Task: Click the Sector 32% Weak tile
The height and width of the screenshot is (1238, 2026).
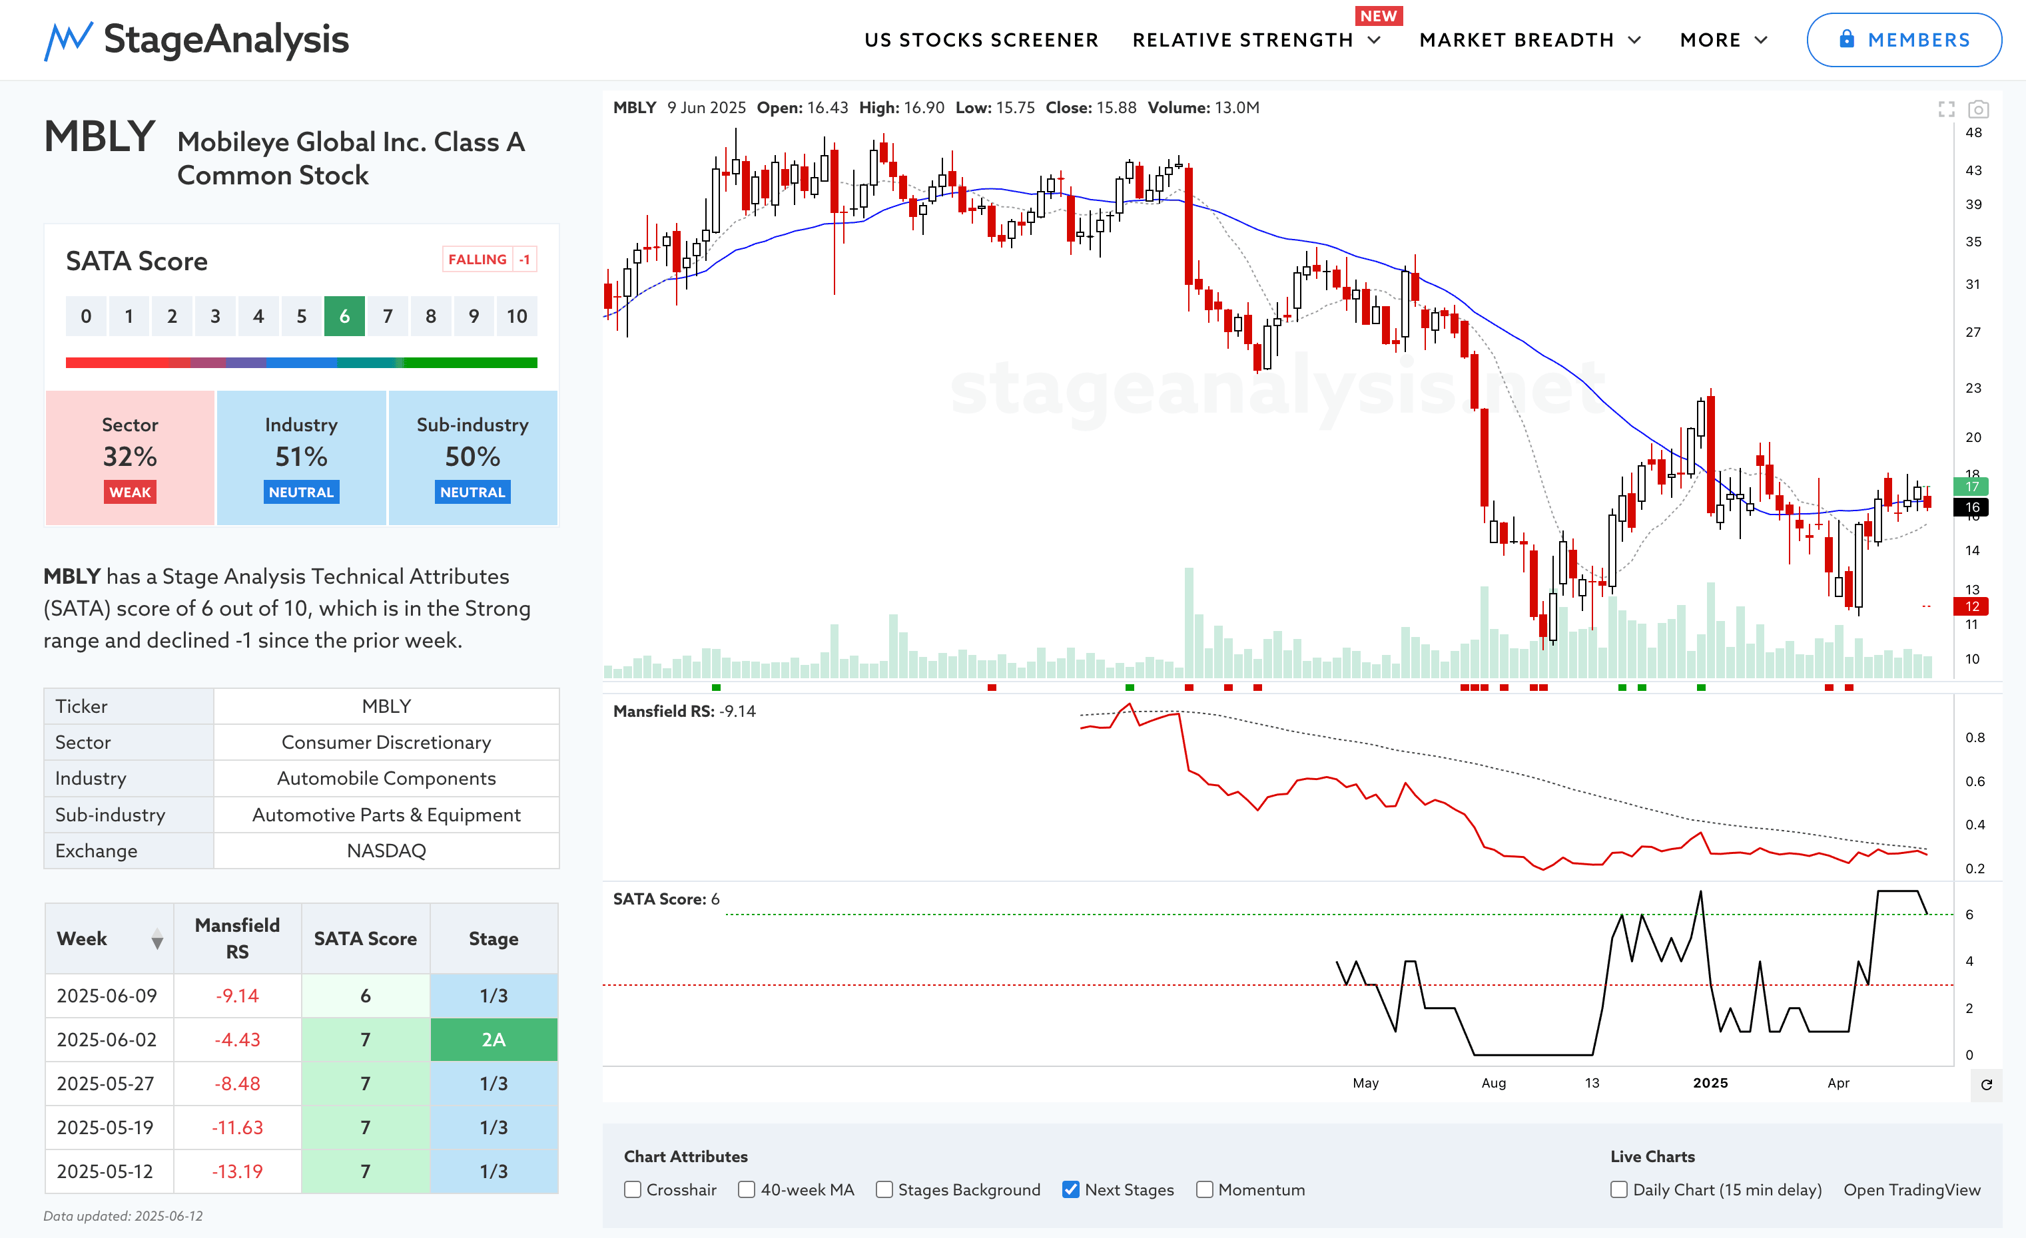Action: pos(130,457)
